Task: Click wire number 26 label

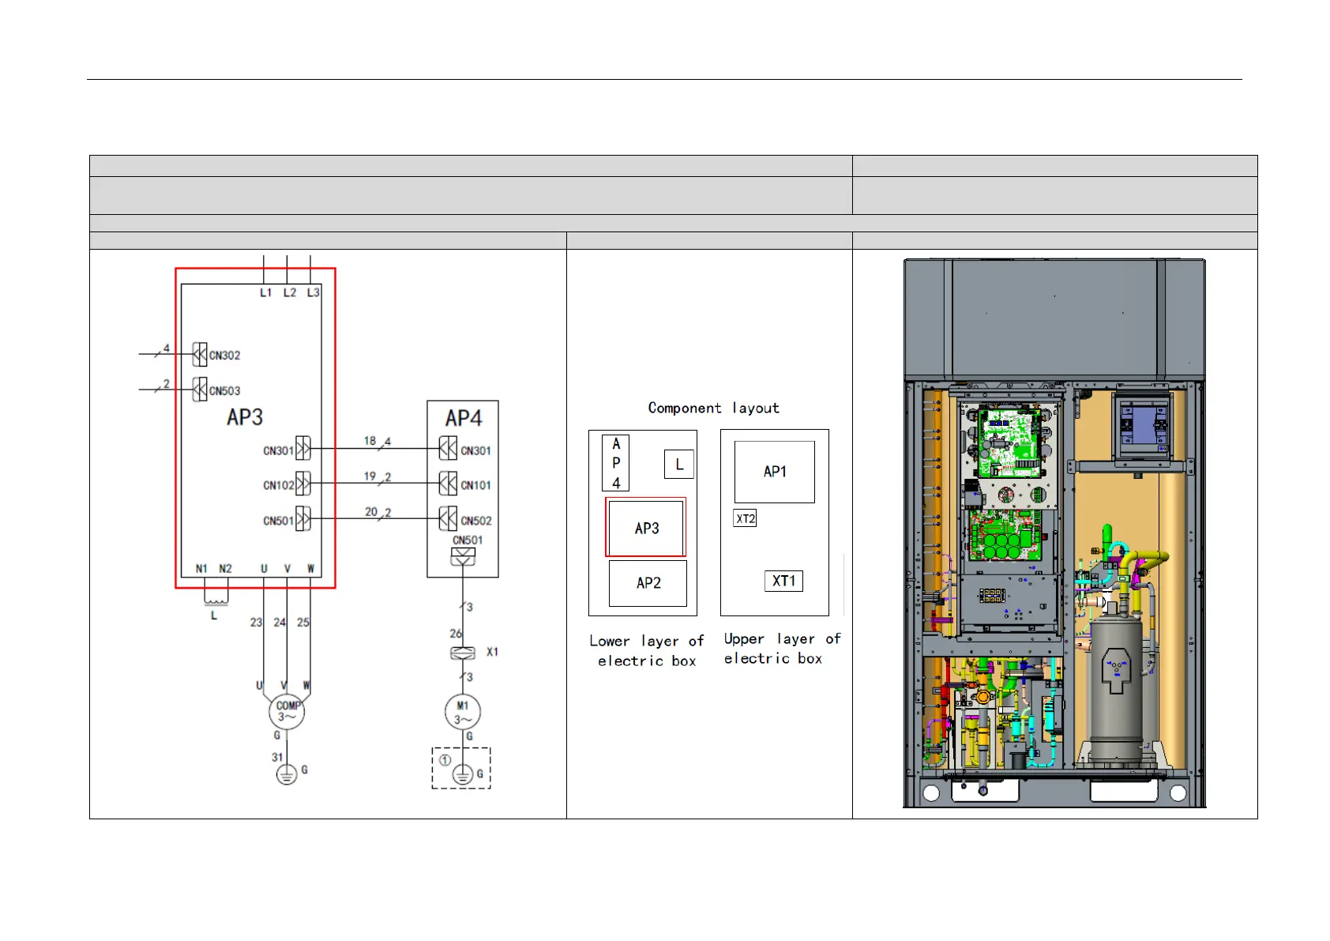Action: [456, 634]
